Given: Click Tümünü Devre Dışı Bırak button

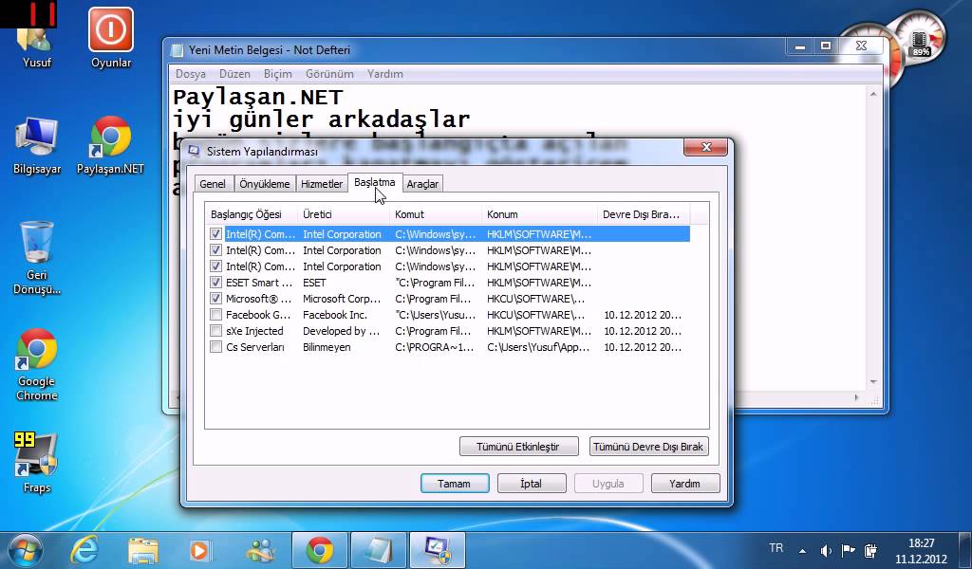Looking at the screenshot, I should (x=648, y=447).
